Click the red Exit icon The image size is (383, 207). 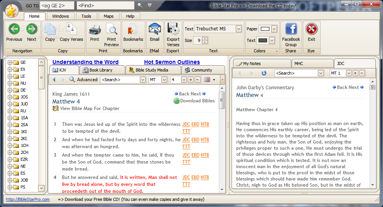[x=311, y=29]
